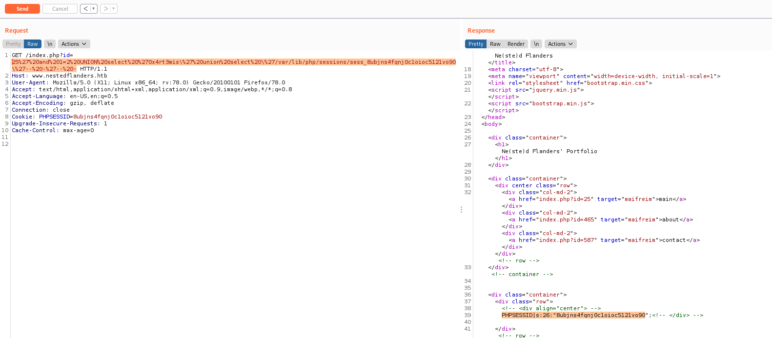
Task: Click the index.php?id=465 about link line
Action: [601, 219]
